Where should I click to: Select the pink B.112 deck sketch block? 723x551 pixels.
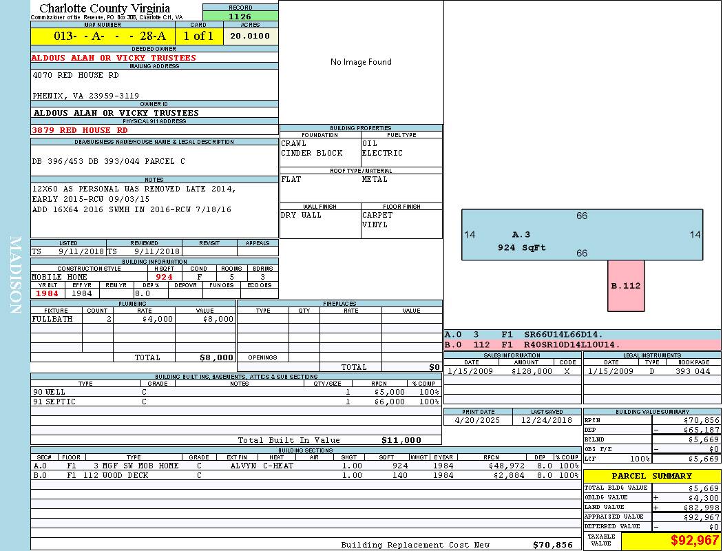[x=626, y=285]
